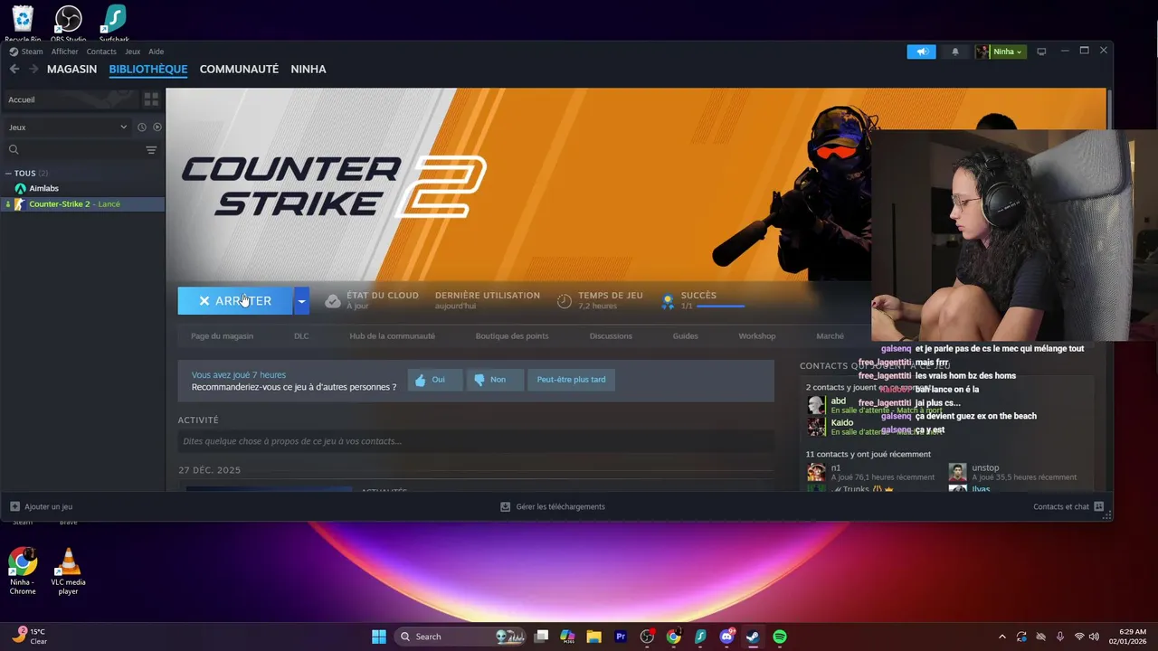Open Hub de la communauté
The image size is (1158, 651).
click(x=392, y=335)
